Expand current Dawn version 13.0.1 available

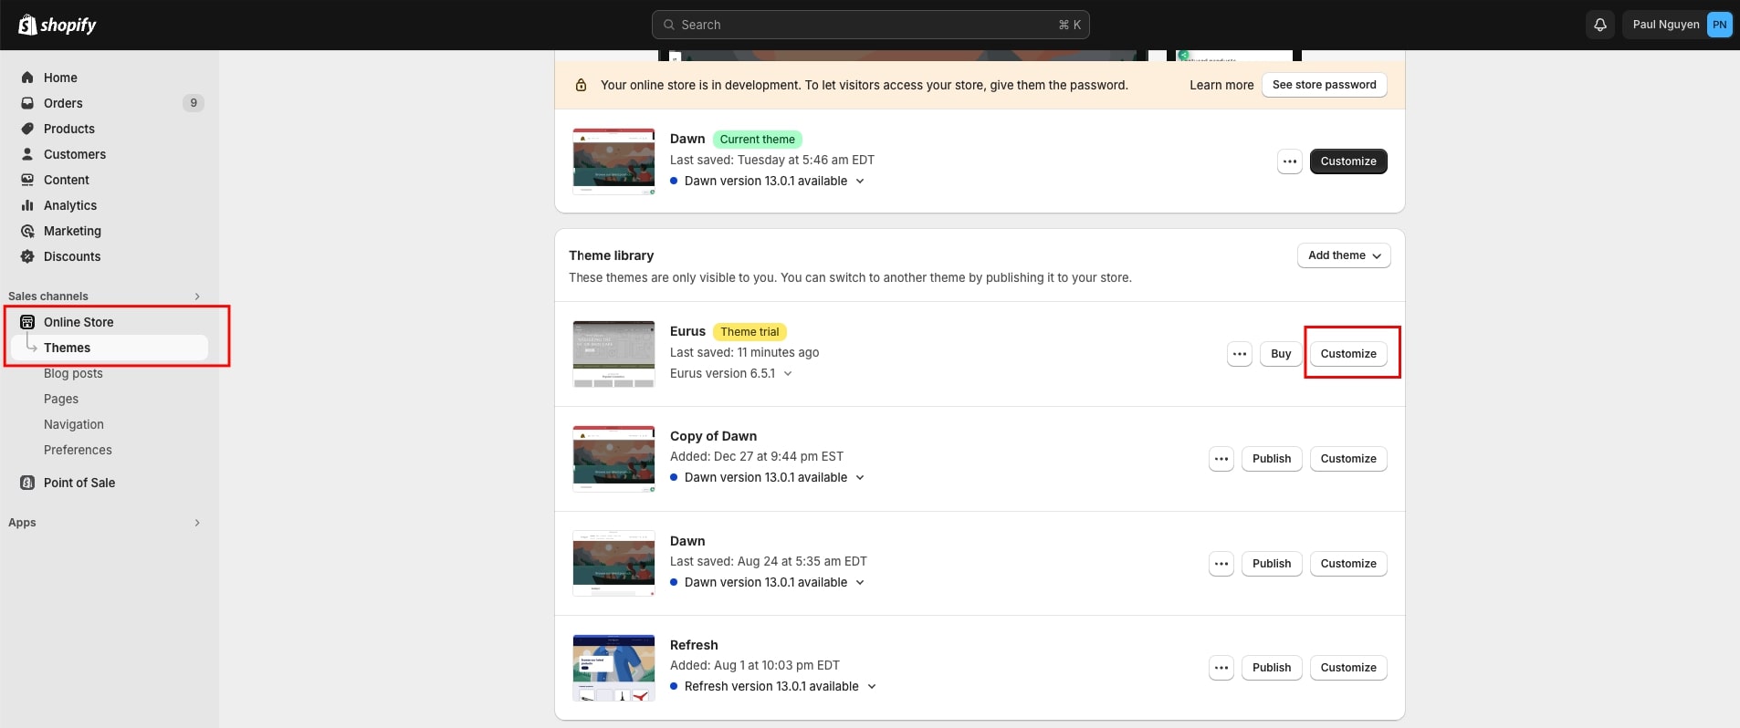point(860,181)
